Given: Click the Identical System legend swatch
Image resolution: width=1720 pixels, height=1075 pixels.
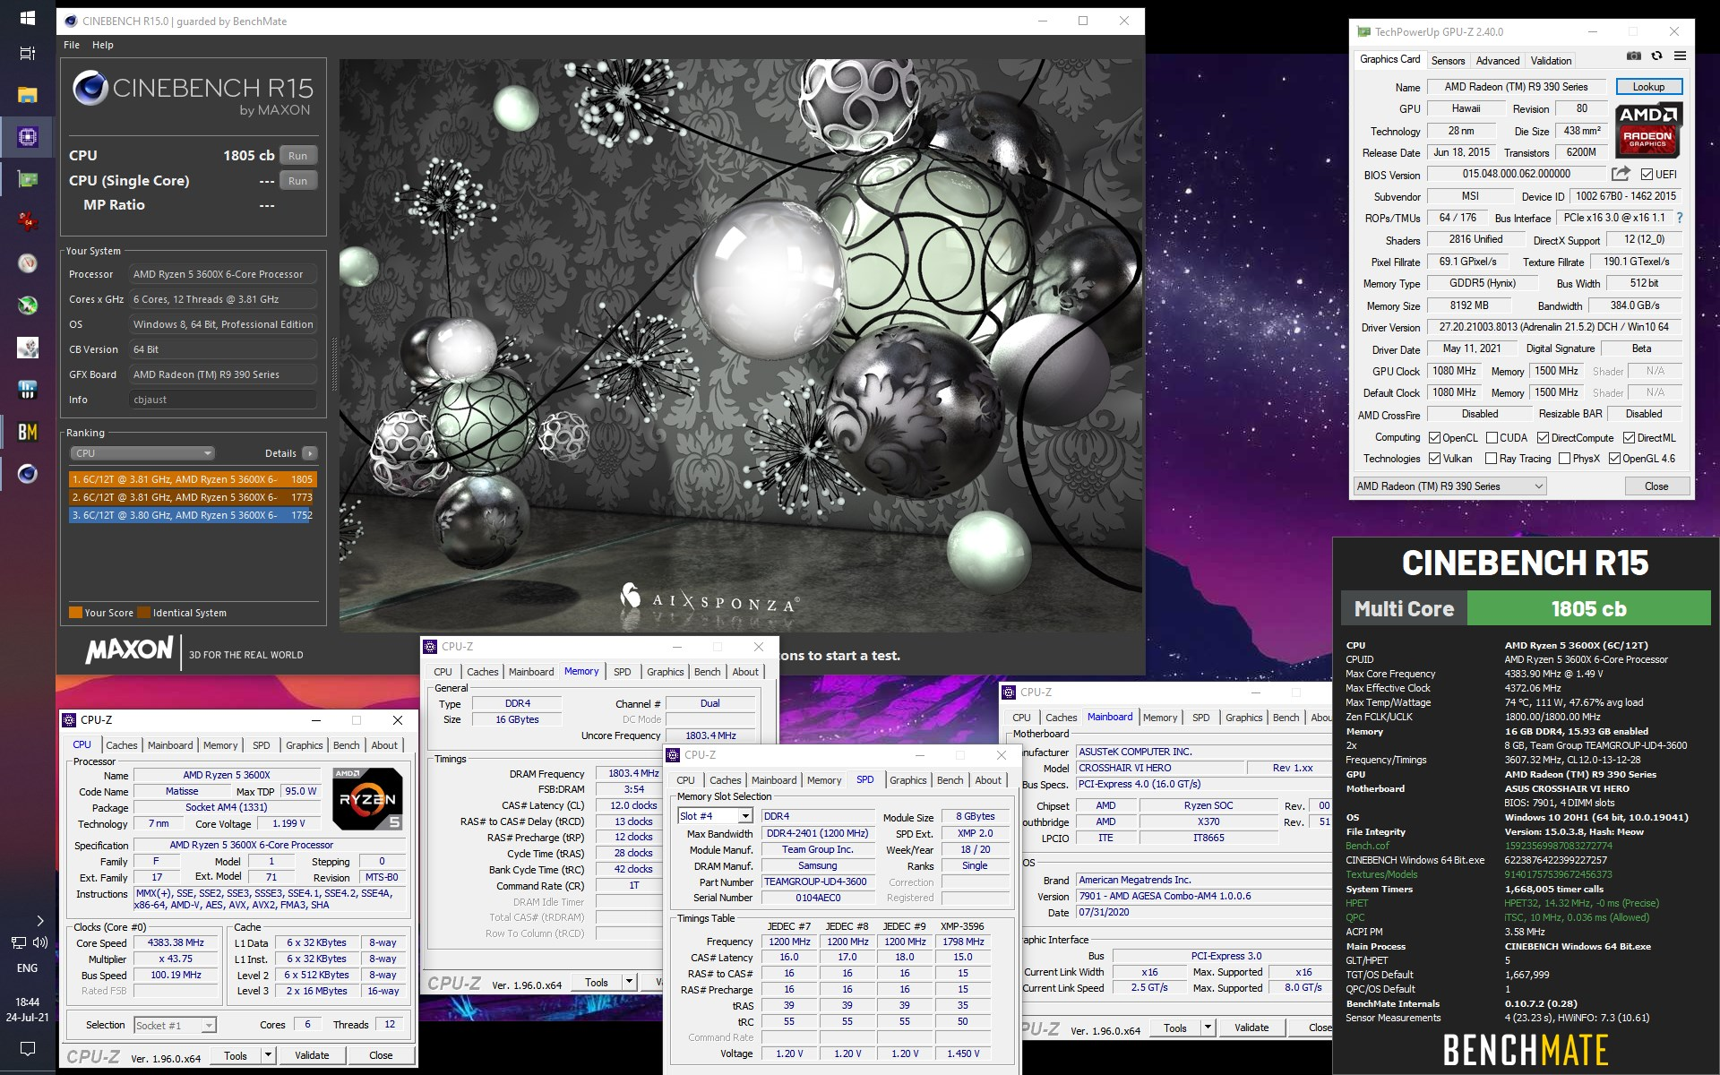Looking at the screenshot, I should coord(144,613).
